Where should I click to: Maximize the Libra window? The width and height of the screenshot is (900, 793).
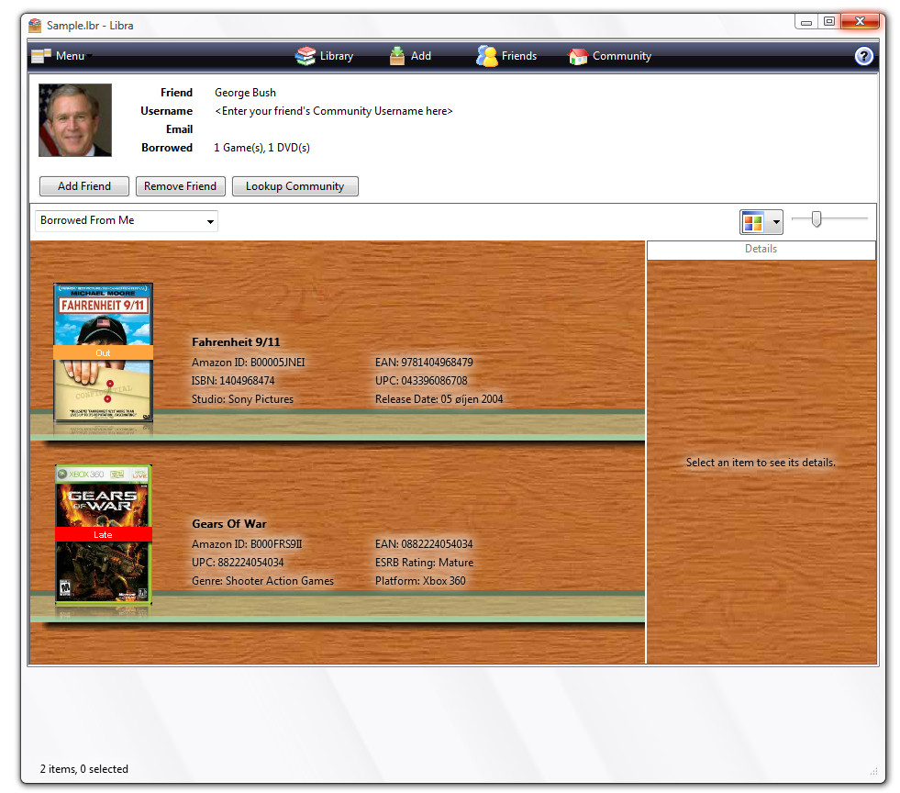point(828,22)
